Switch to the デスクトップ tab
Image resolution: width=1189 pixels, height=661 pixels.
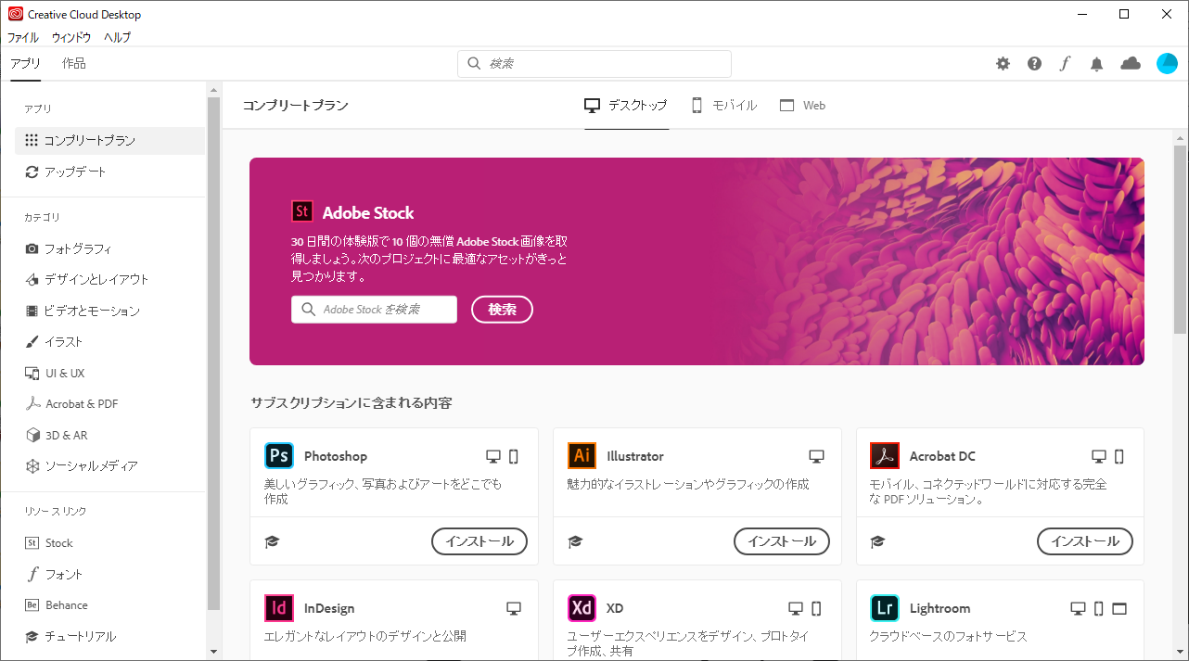click(x=626, y=106)
